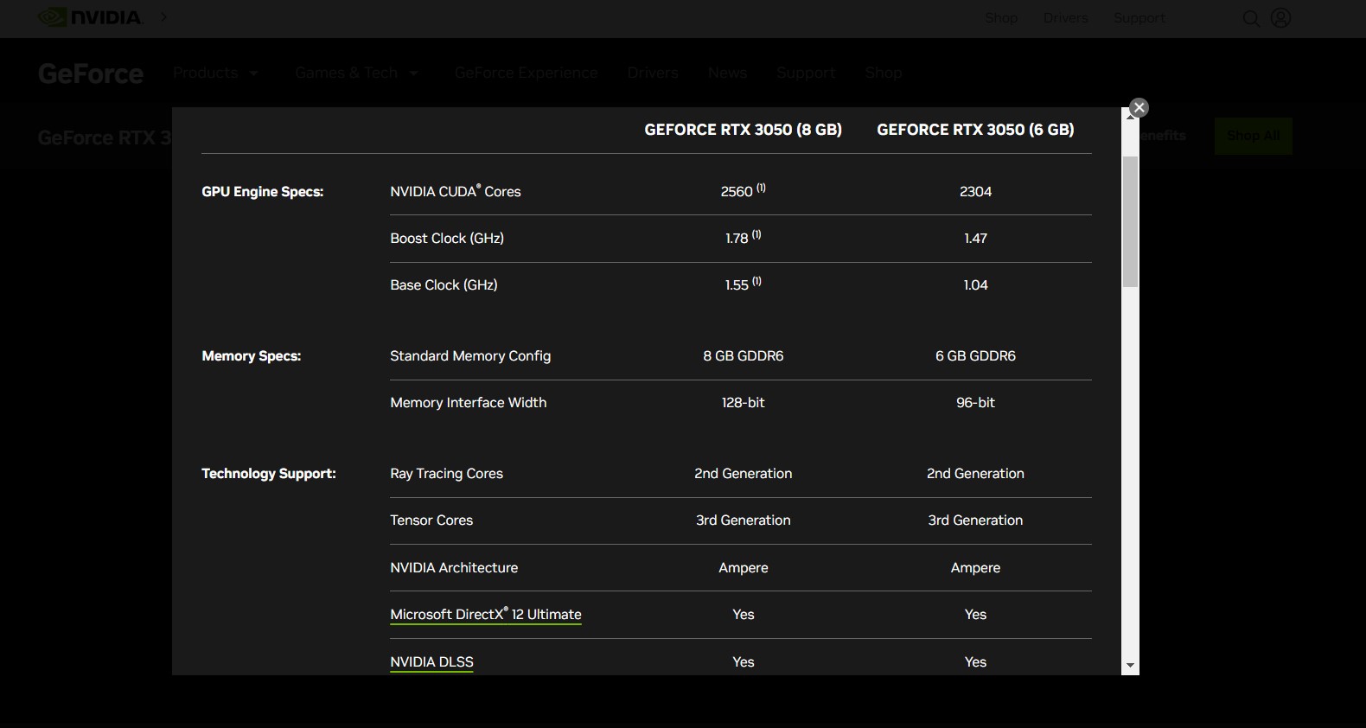Image resolution: width=1366 pixels, height=728 pixels.
Task: Click the 1.47 boost clock value
Action: [x=975, y=239]
